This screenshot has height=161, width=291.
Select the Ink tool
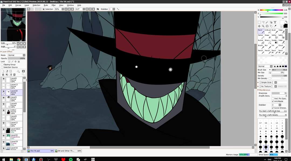coord(274,46)
